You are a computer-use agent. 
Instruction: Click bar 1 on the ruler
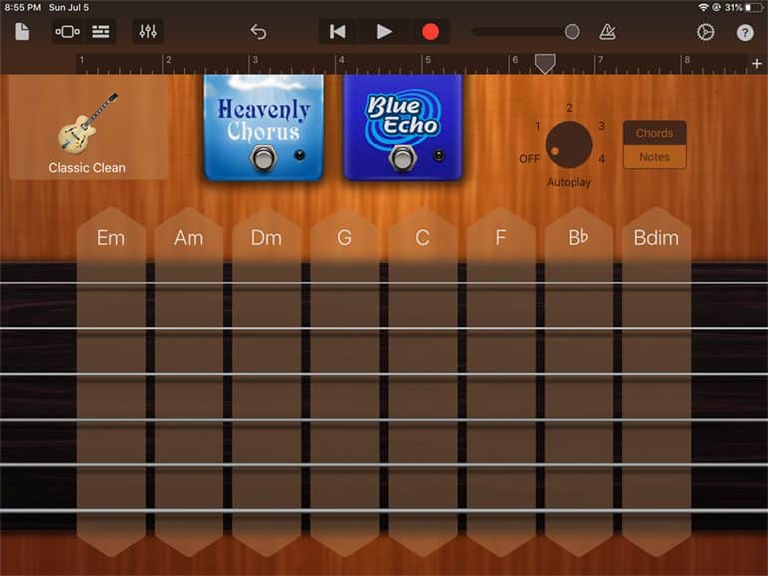[82, 60]
